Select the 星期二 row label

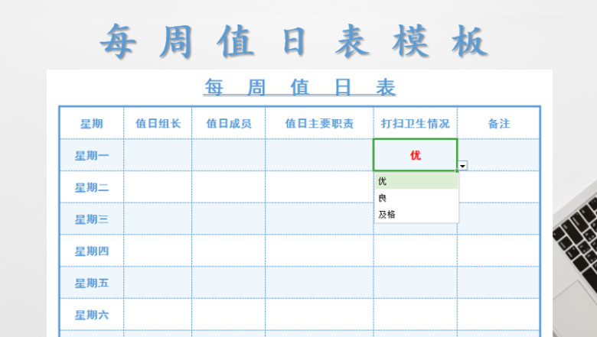pyautogui.click(x=91, y=187)
